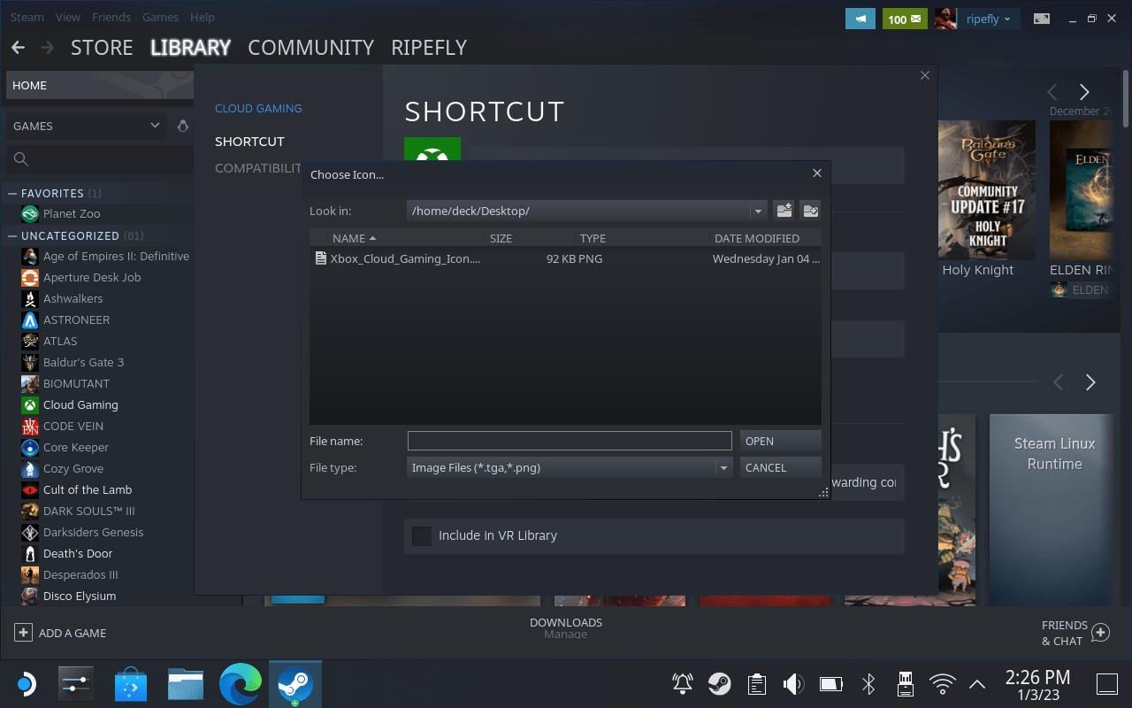Open the Store tab
Image resolution: width=1132 pixels, height=708 pixels.
(x=102, y=48)
